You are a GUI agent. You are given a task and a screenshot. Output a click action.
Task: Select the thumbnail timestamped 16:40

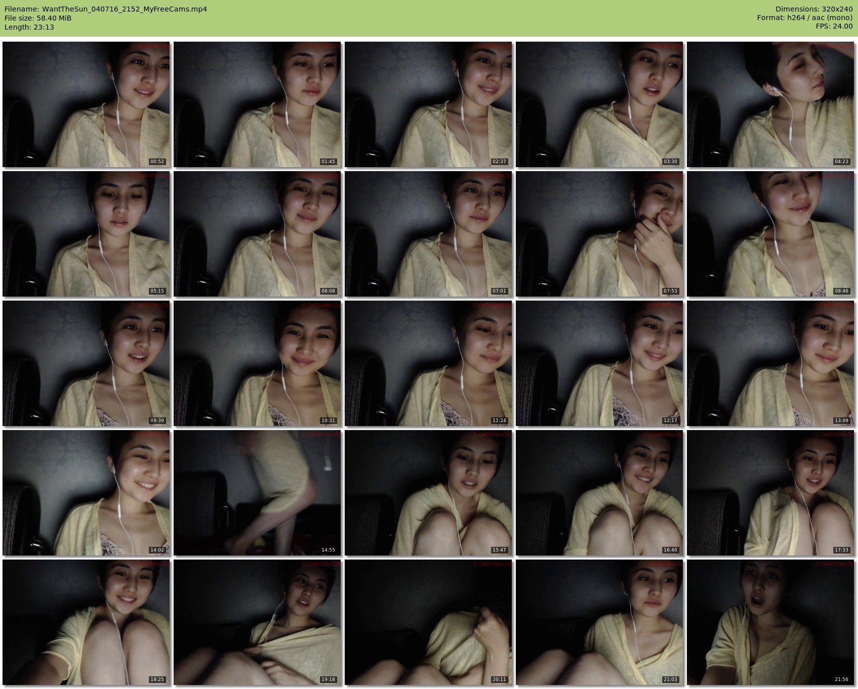pyautogui.click(x=599, y=493)
